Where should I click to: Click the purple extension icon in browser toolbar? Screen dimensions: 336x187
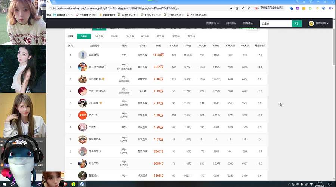click(298, 8)
